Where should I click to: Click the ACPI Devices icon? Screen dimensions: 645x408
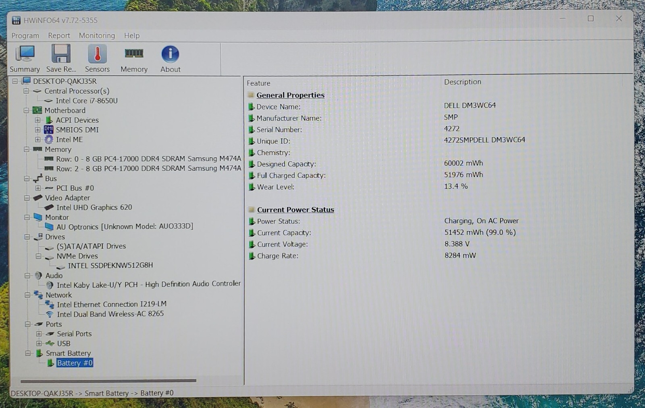tap(49, 120)
